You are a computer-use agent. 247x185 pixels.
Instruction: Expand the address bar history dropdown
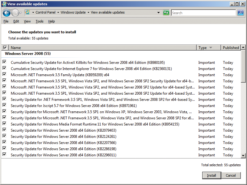159,13
